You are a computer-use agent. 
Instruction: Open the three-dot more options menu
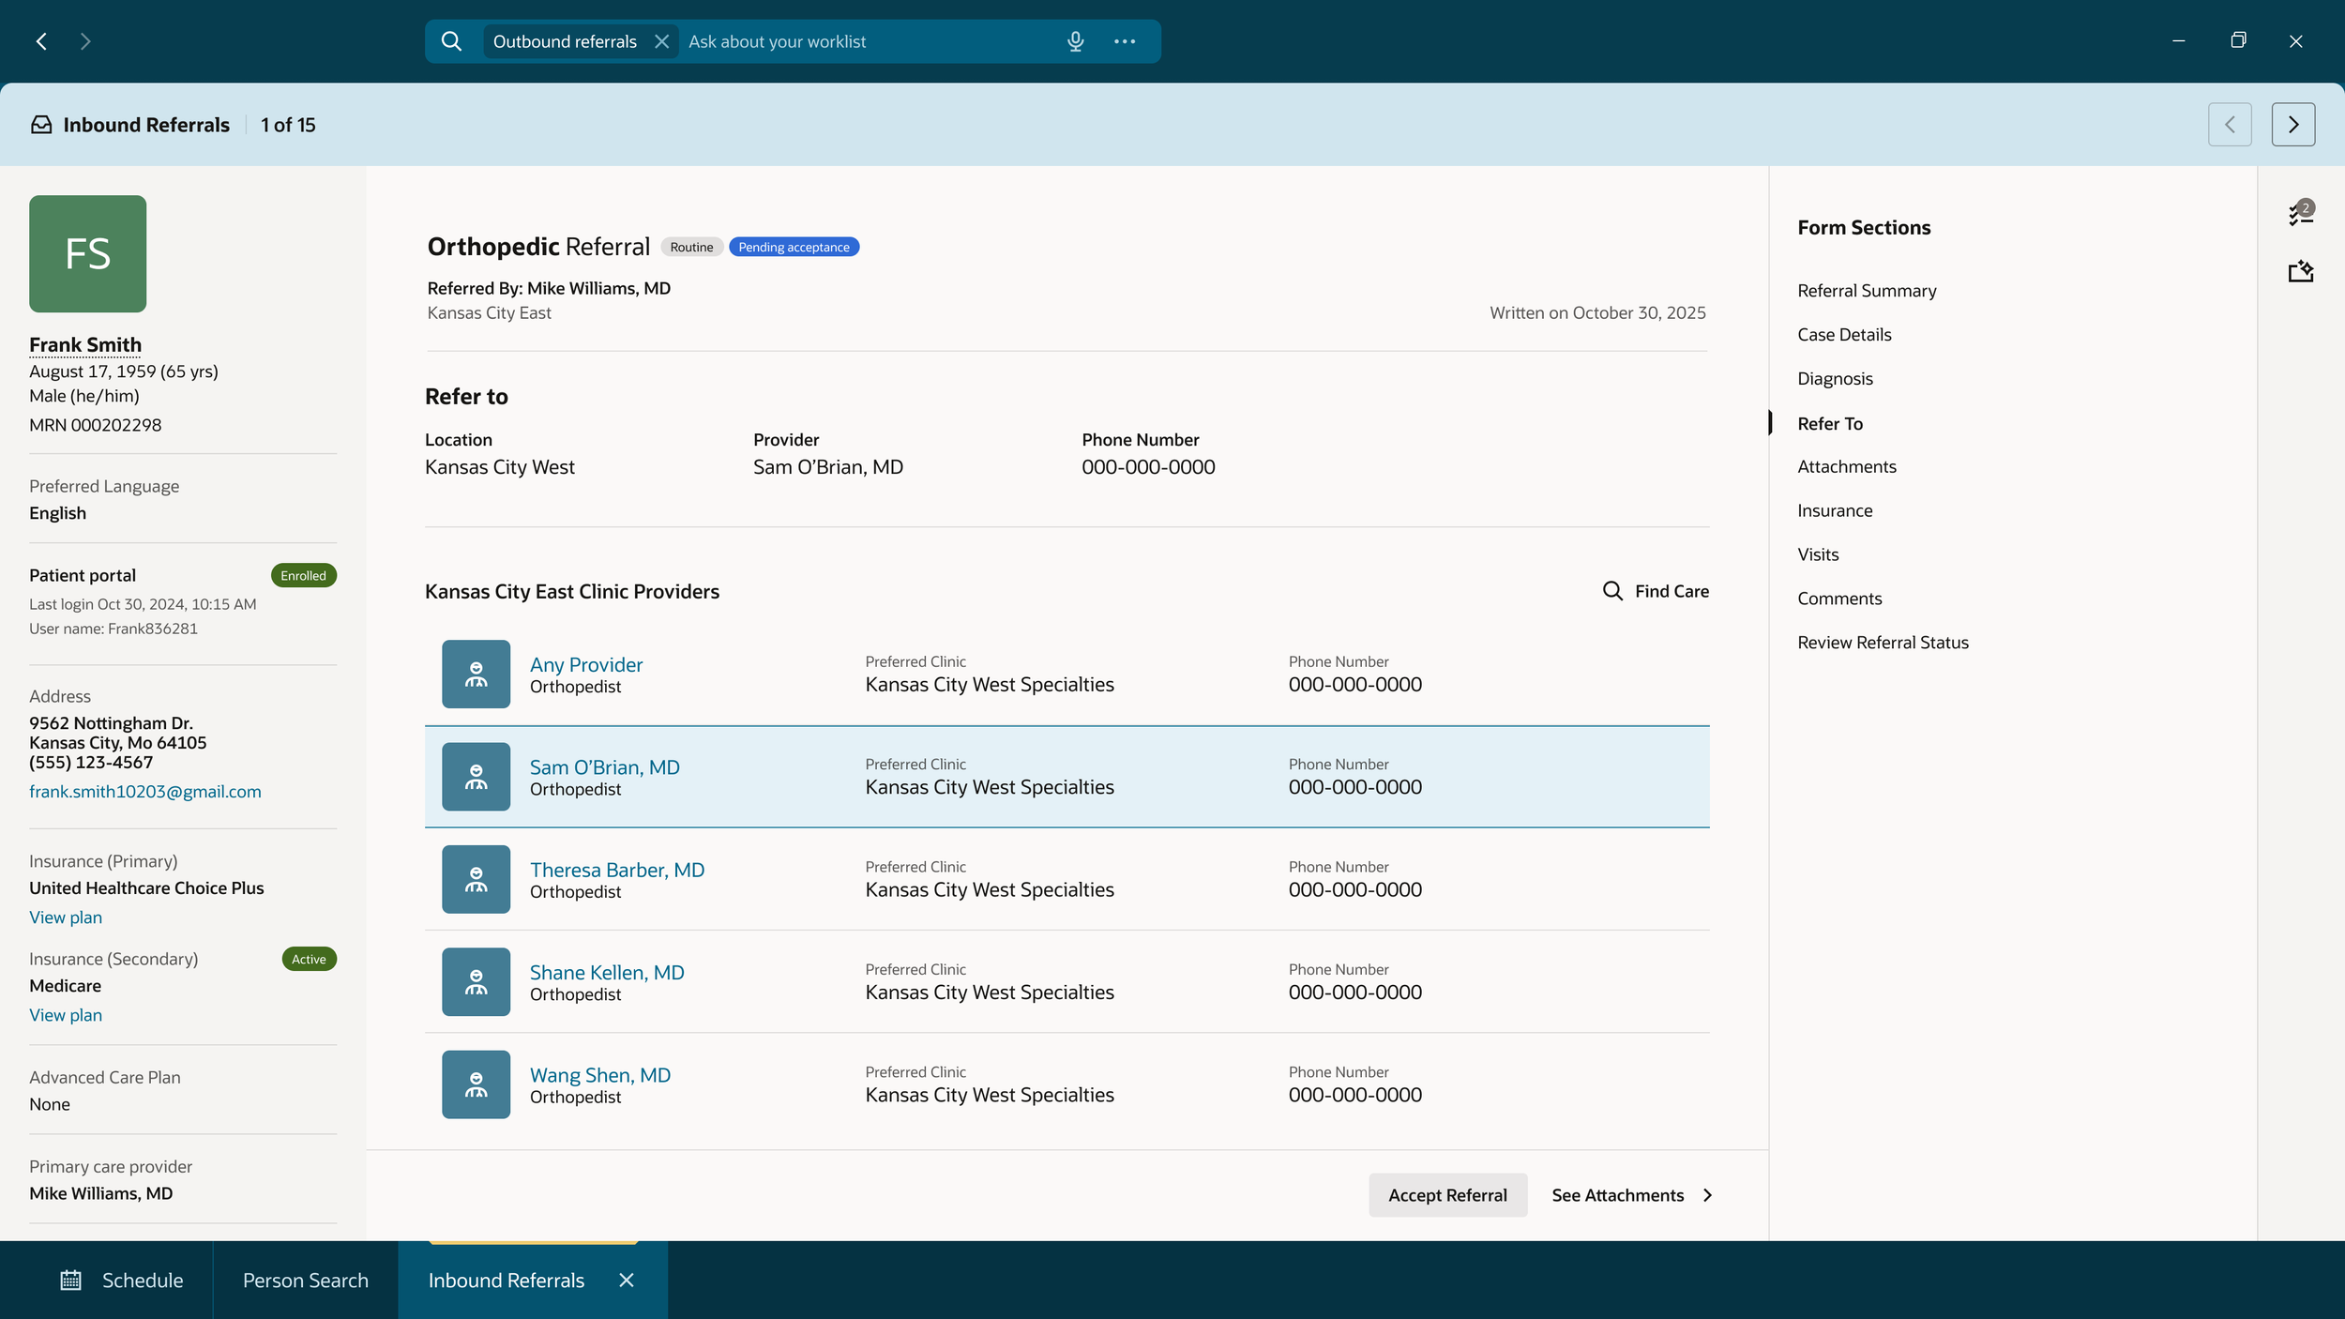(x=1125, y=41)
